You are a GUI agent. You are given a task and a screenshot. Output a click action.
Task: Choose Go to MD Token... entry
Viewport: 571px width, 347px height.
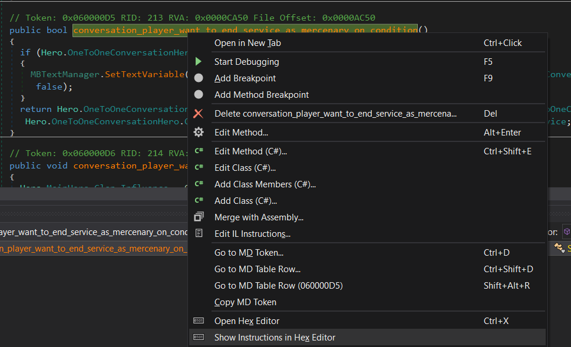(367, 252)
